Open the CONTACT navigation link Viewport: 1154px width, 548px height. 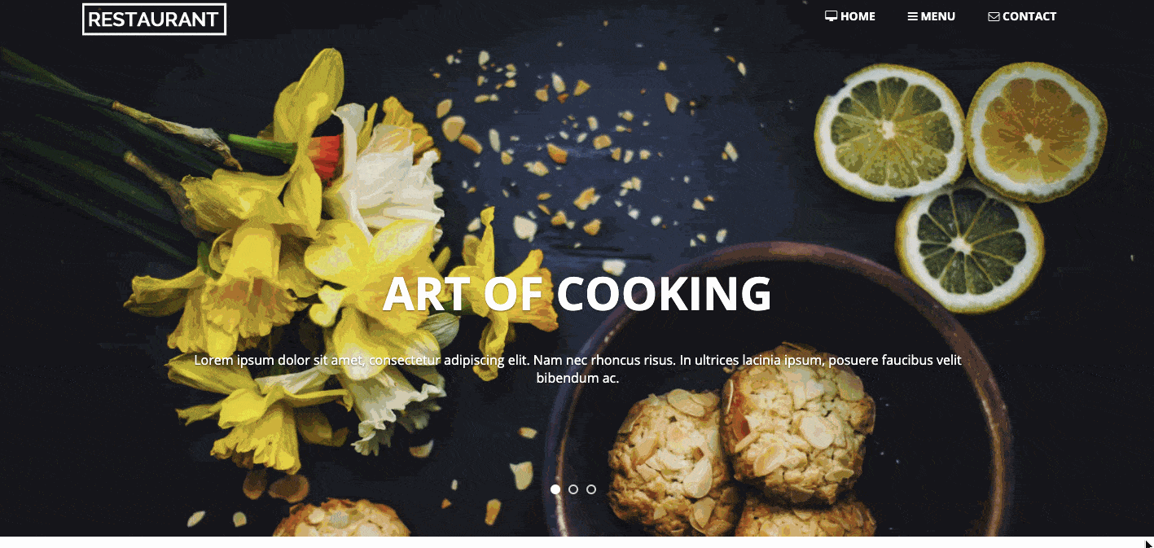click(x=1022, y=16)
